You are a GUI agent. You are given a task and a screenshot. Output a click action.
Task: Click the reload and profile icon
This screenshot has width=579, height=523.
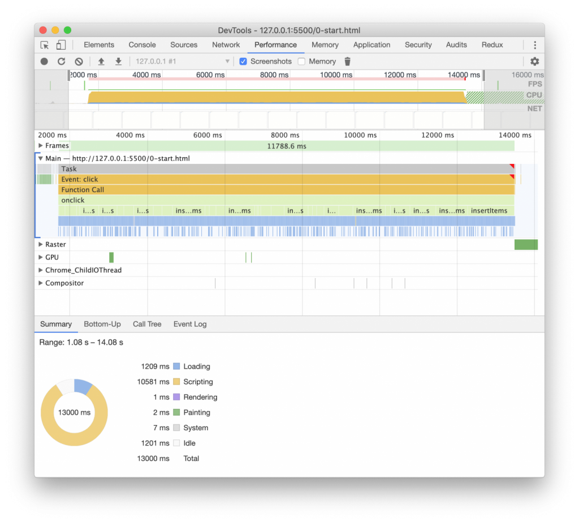(x=61, y=61)
